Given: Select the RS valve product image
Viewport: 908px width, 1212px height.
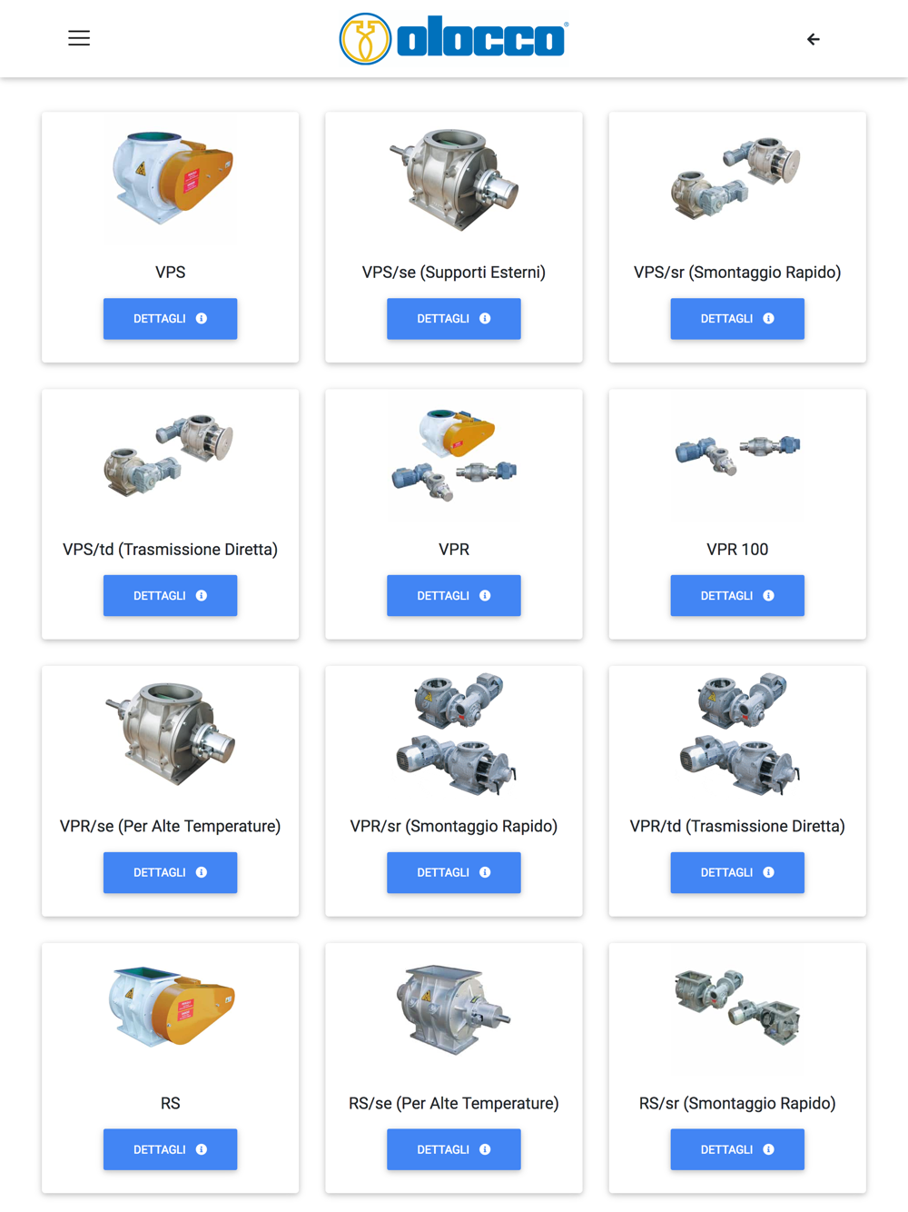Looking at the screenshot, I should [x=170, y=1008].
